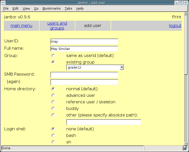The height and width of the screenshot is (152, 189).
Task: Select 'sh' as login shell
Action: 53,142
